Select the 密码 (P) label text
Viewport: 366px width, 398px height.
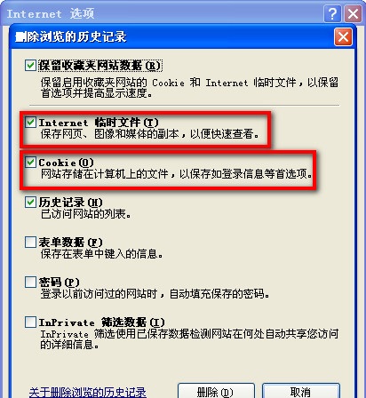coord(59,283)
